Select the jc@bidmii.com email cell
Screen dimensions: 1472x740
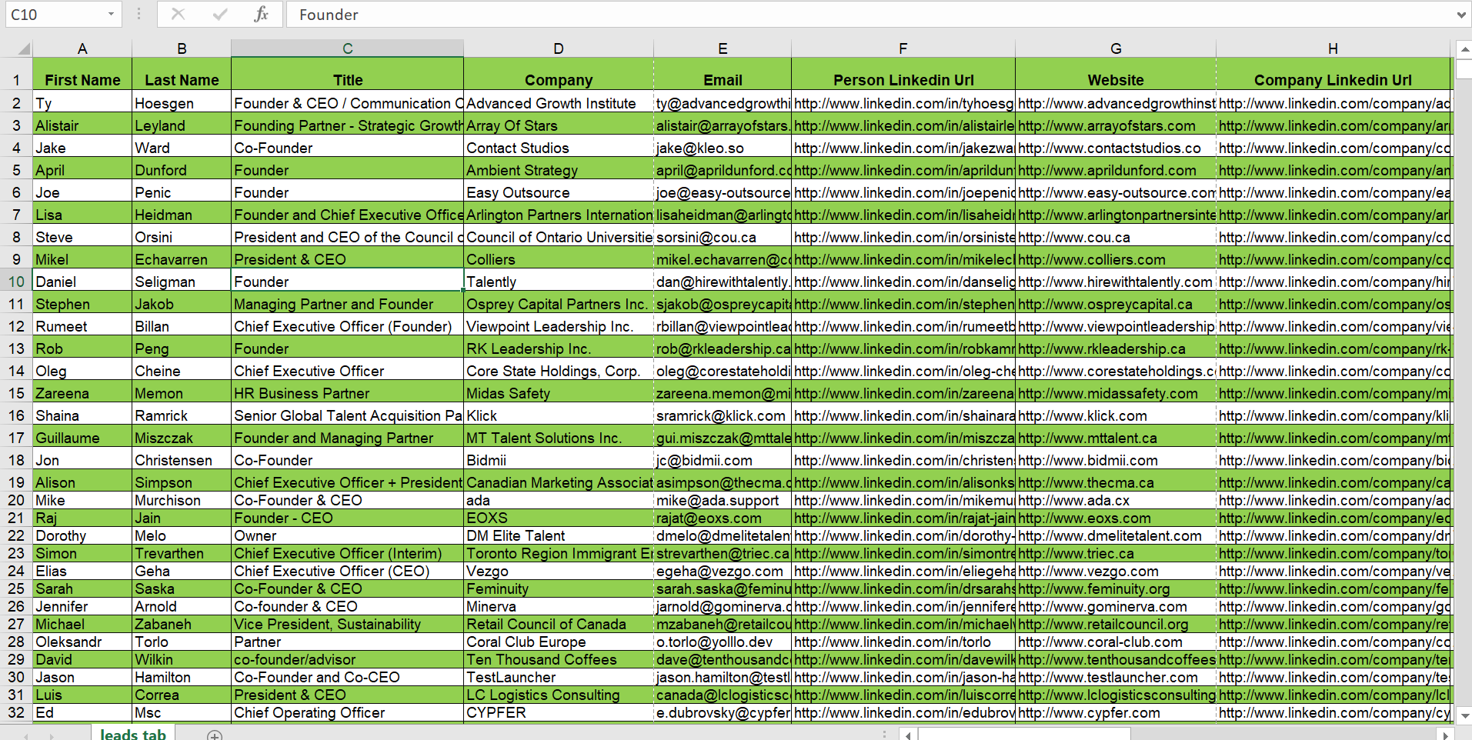pyautogui.click(x=723, y=460)
